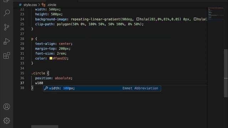Image resolution: width=228 pixels, height=128 pixels.
Task: Click the '.circle' selector on line 35
Action: point(38,73)
